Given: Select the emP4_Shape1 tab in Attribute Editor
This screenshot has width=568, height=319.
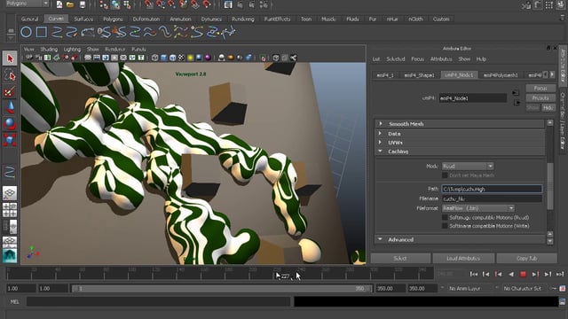Looking at the screenshot, I should coord(419,74).
